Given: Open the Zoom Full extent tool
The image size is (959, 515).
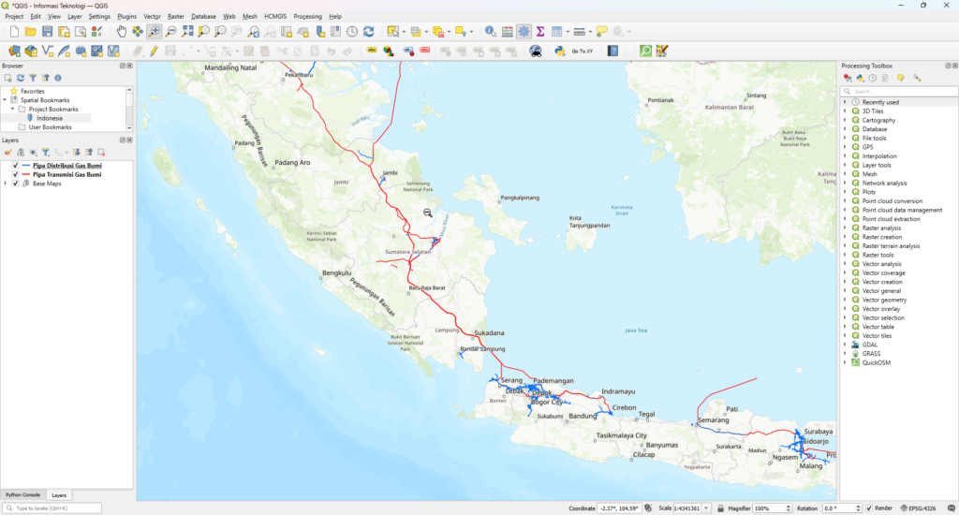Looking at the screenshot, I should tap(187, 32).
